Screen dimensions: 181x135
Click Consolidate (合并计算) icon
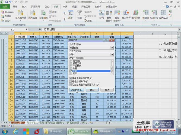tap(126, 13)
